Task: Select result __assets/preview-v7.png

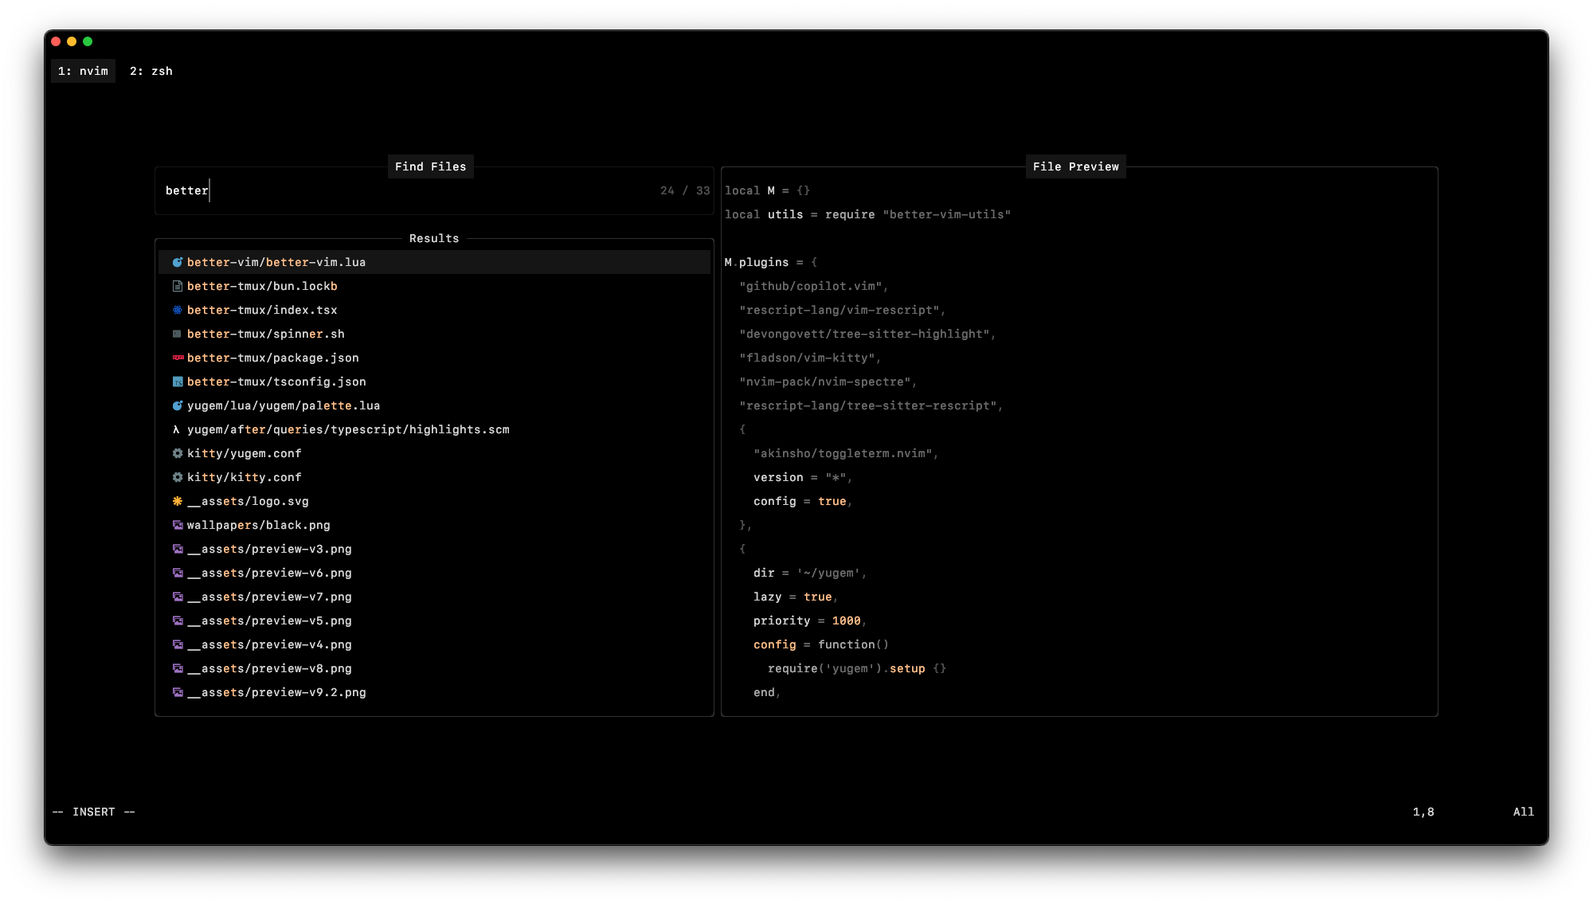Action: (x=434, y=597)
